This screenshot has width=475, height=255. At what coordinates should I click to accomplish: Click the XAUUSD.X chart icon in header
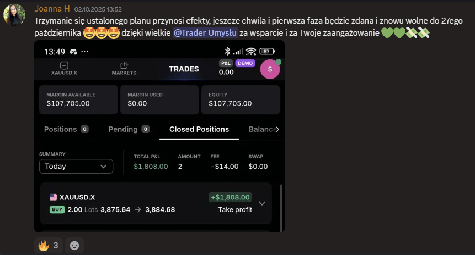click(64, 65)
